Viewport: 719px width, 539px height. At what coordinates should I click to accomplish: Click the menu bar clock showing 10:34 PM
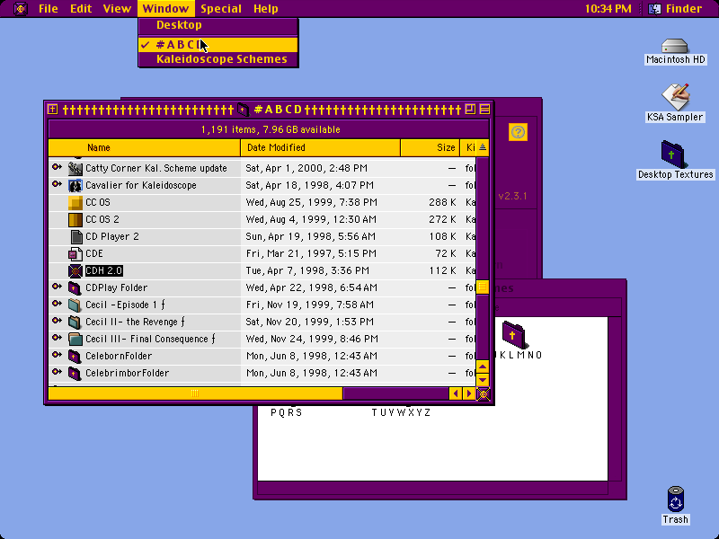coord(608,9)
